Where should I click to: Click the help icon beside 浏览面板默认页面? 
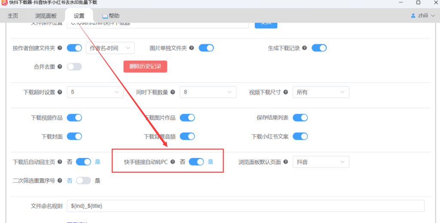(286, 162)
